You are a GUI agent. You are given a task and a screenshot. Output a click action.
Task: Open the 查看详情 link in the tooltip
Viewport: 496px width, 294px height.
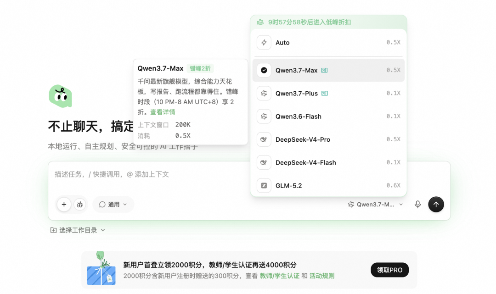[x=163, y=112]
